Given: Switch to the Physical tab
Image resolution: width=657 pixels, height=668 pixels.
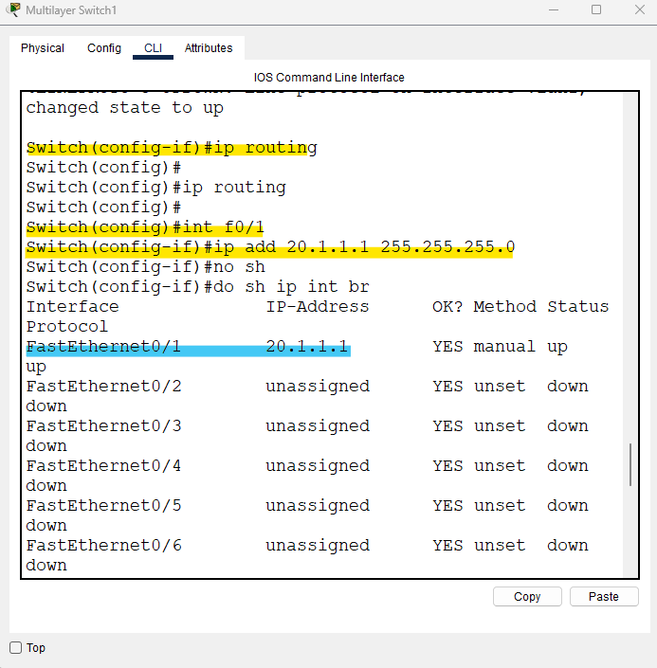Looking at the screenshot, I should pos(43,48).
